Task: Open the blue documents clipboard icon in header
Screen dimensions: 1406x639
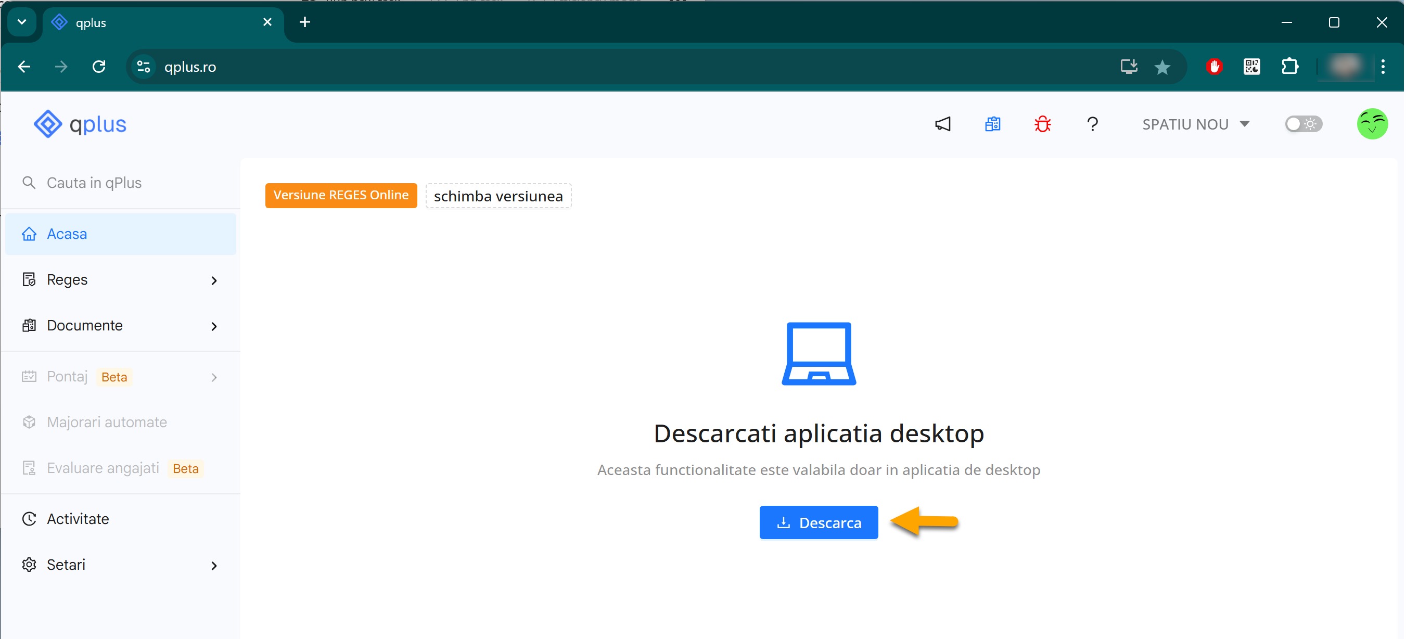Action: [x=992, y=124]
